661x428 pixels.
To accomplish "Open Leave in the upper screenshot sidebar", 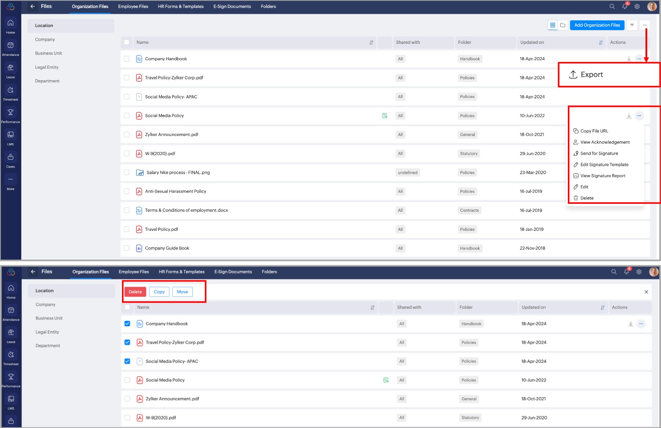I will coord(11,71).
